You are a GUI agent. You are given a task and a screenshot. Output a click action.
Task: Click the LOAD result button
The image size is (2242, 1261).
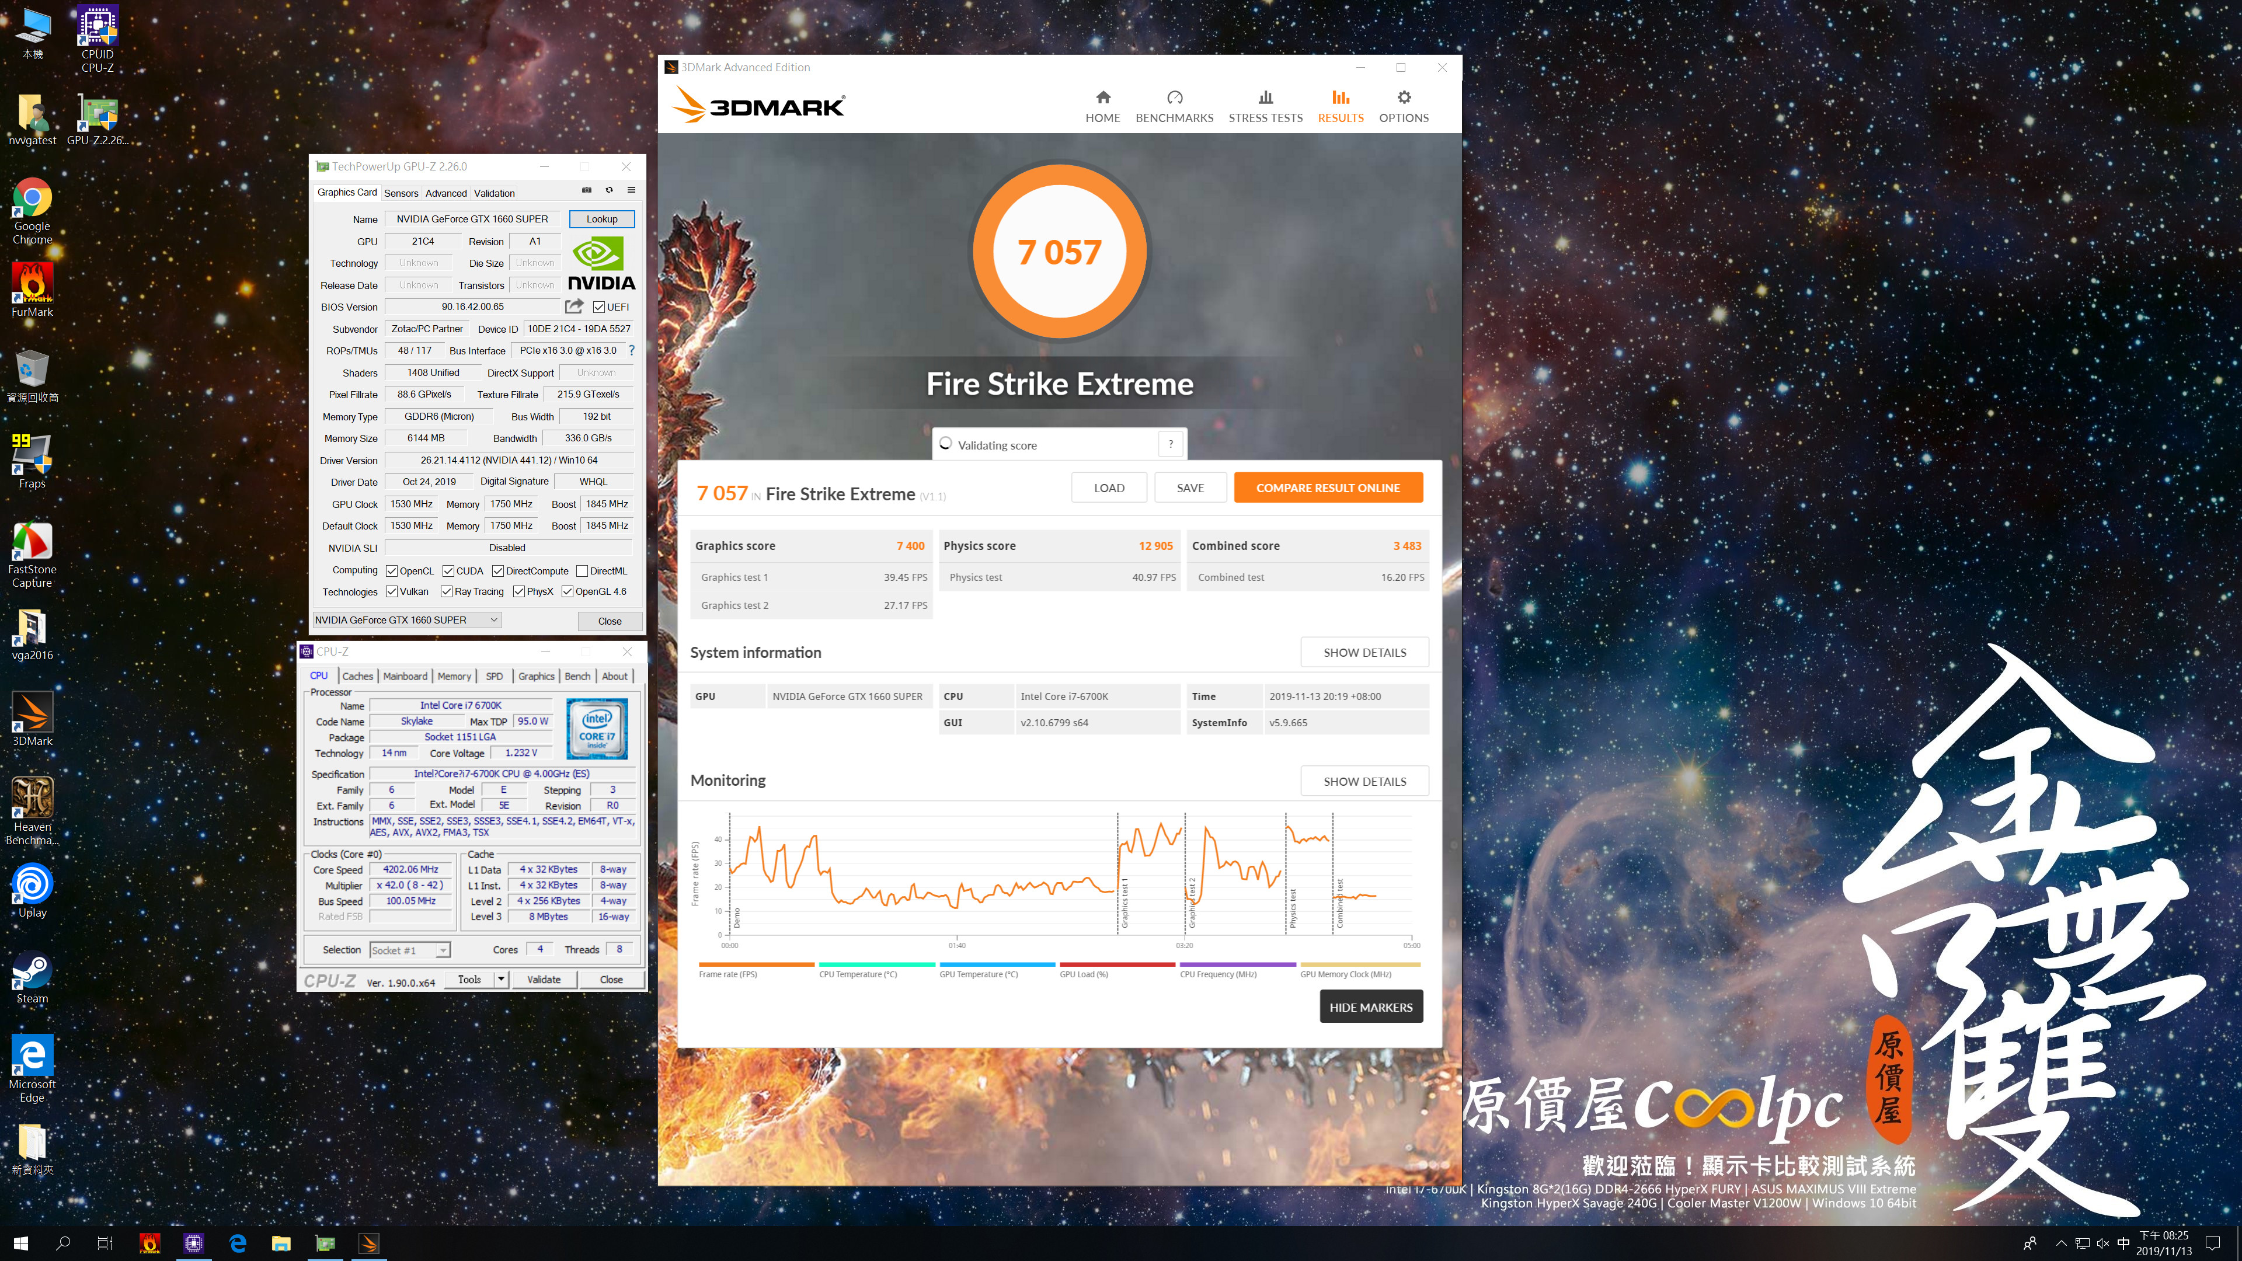coord(1109,487)
